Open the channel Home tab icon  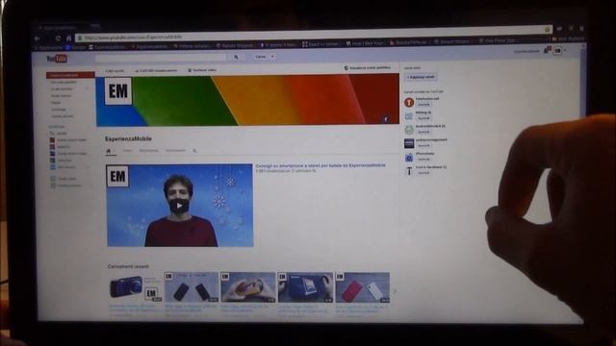109,151
